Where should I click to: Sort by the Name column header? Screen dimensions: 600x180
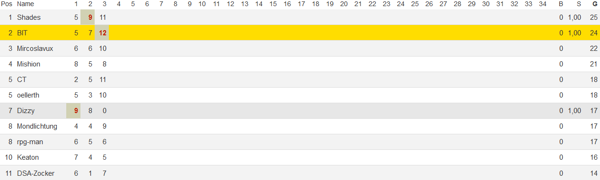[26, 4]
